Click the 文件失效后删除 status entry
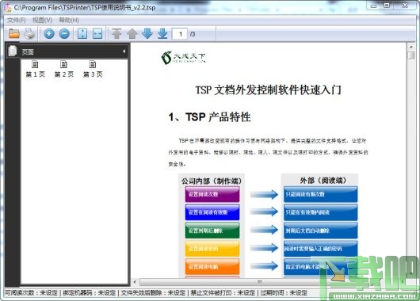The width and height of the screenshot is (420, 301). tap(153, 293)
